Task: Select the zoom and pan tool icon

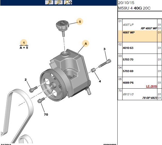Action: (68, 2)
